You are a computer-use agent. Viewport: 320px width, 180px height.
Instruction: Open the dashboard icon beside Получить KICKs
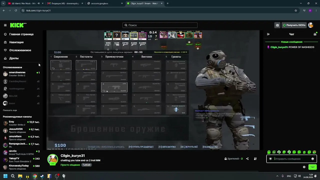coord(277,25)
